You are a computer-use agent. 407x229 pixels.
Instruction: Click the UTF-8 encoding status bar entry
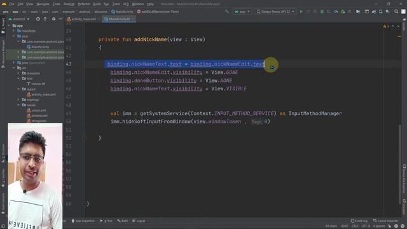click(366, 226)
